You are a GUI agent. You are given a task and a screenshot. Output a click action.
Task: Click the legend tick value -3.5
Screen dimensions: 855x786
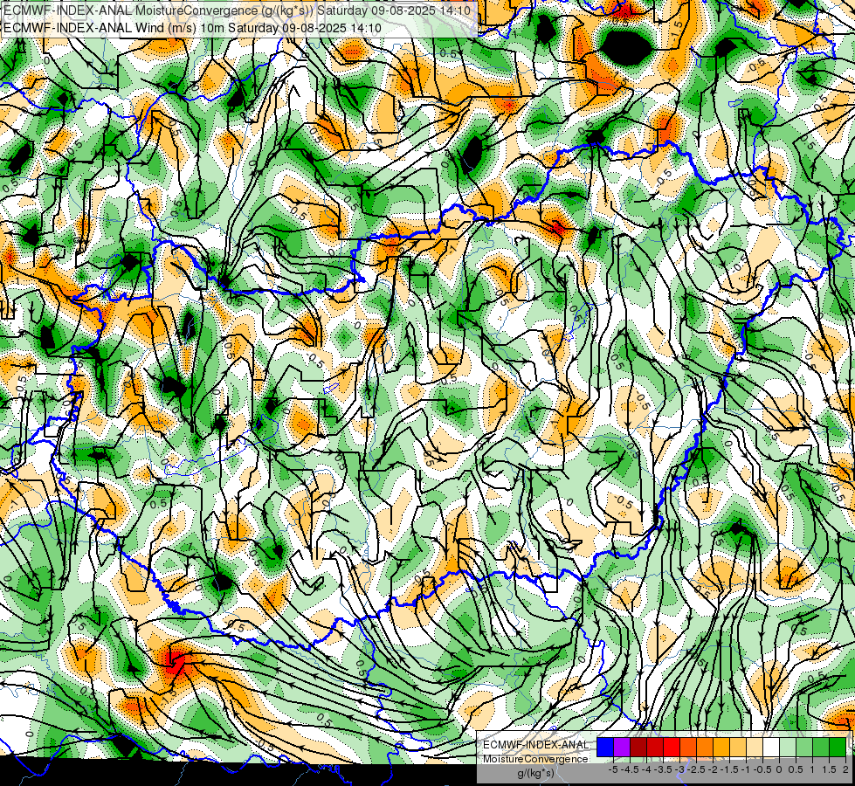[664, 769]
